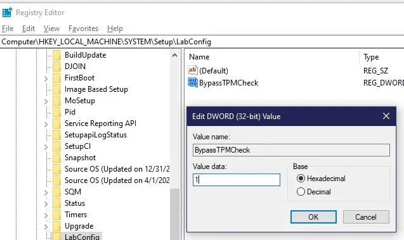Select the SQM folder icon
The width and height of the screenshot is (404, 240).
point(56,192)
